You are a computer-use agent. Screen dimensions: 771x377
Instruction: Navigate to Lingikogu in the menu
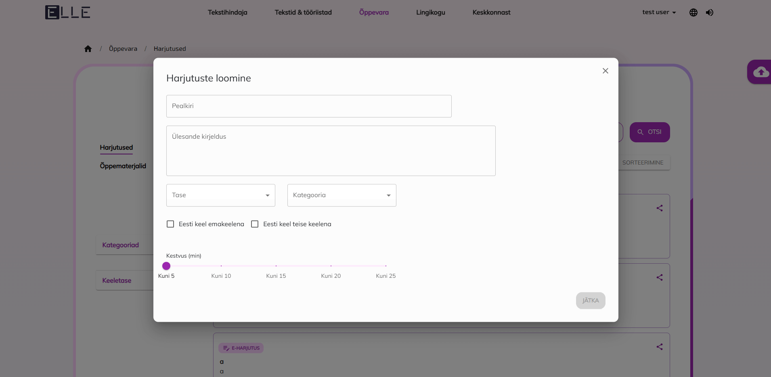click(x=430, y=12)
